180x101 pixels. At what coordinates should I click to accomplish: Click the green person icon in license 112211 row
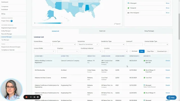point(144,93)
